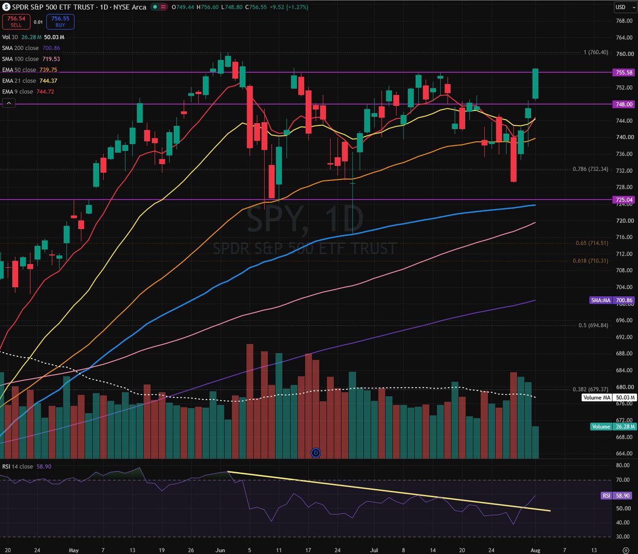This screenshot has height=554, width=638.
Task: Click the 0.618 (710.31) Fibonacci level label
Action: [x=590, y=261]
